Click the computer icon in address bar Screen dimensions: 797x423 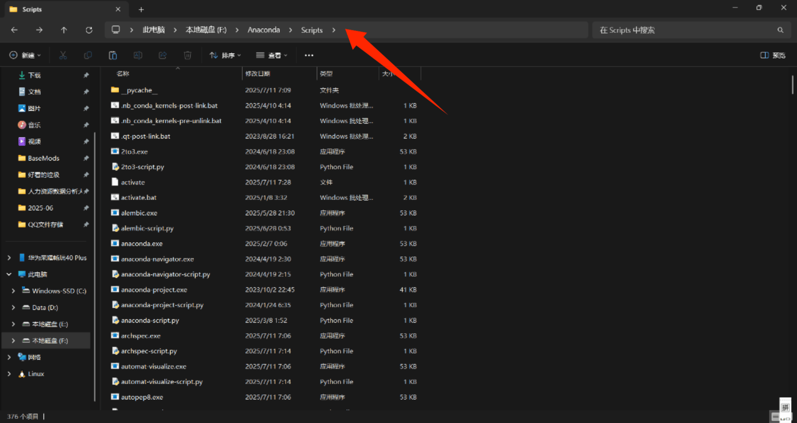tap(116, 30)
